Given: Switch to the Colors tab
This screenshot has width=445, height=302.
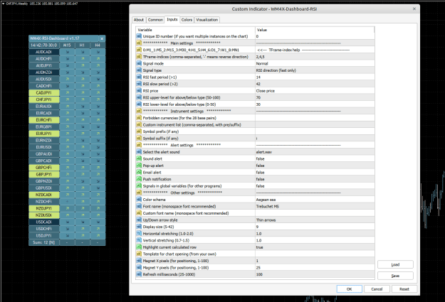Looking at the screenshot, I should pos(187,20).
